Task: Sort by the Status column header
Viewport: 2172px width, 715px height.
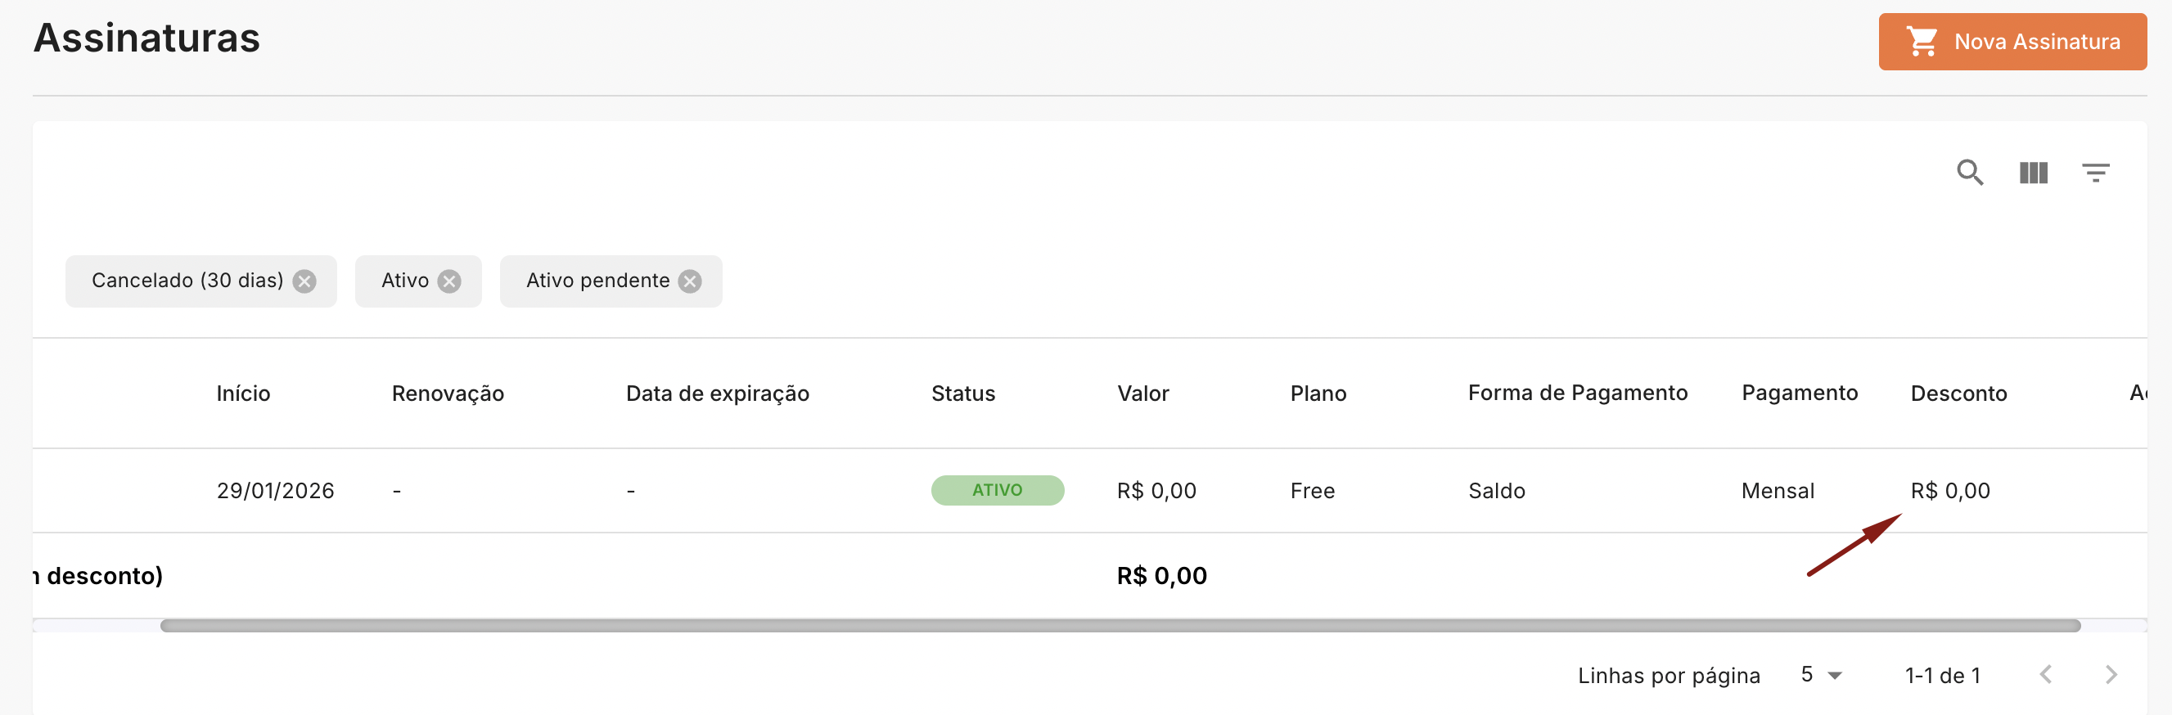Action: click(x=963, y=393)
